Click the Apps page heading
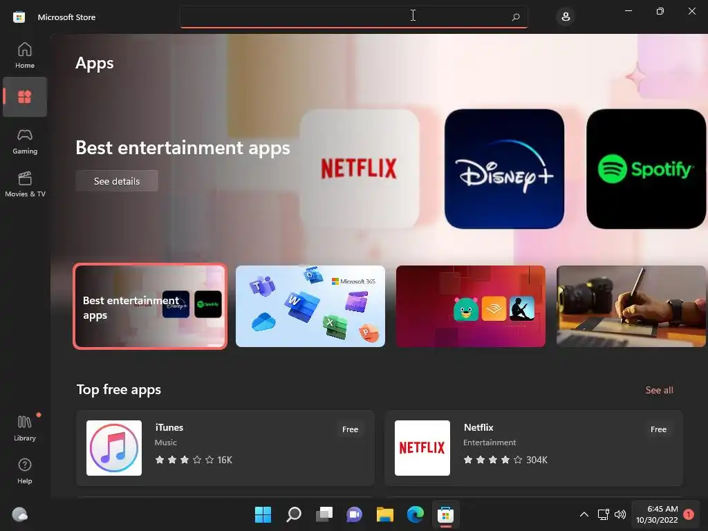The width and height of the screenshot is (708, 531). click(x=94, y=64)
